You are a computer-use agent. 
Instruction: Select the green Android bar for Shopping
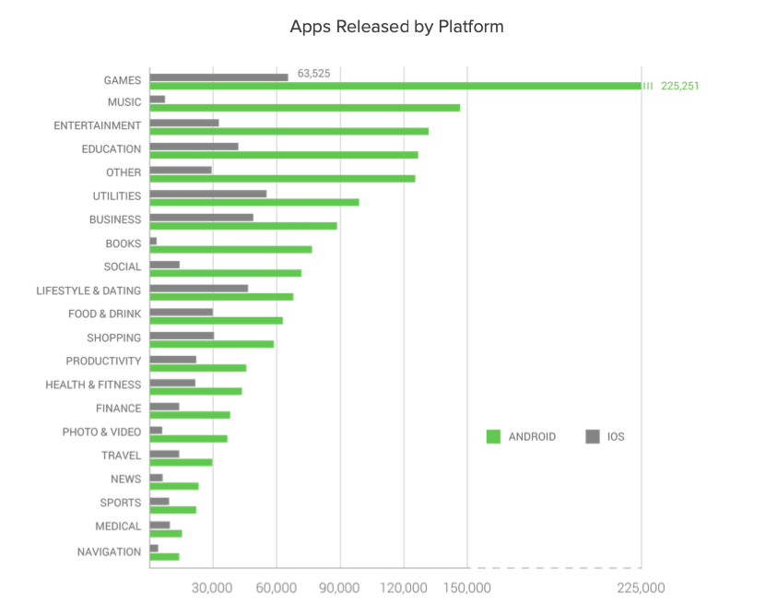pos(211,344)
